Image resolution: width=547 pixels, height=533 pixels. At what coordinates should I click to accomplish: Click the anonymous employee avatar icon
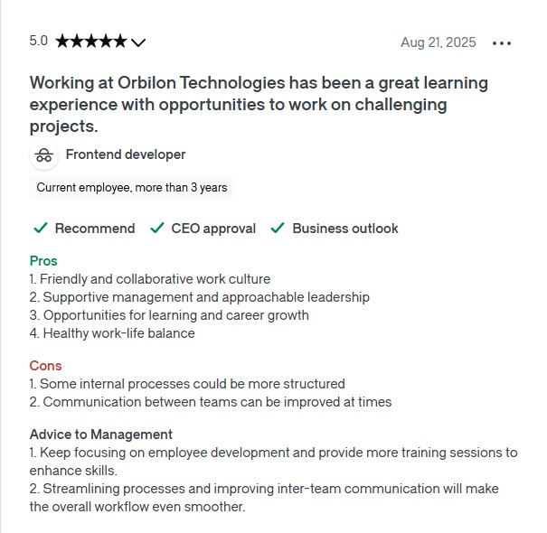pos(43,155)
